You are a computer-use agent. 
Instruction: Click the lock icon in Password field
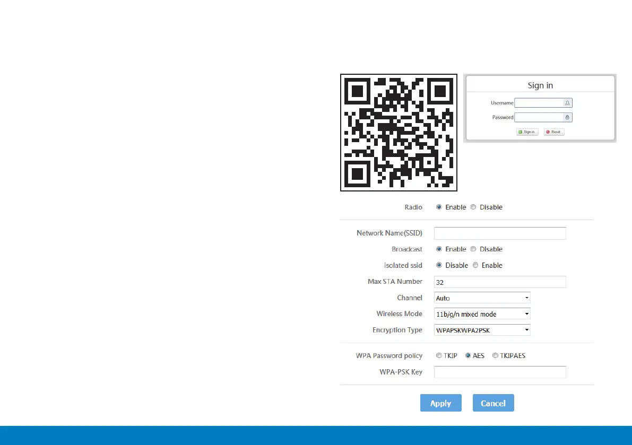tap(567, 117)
